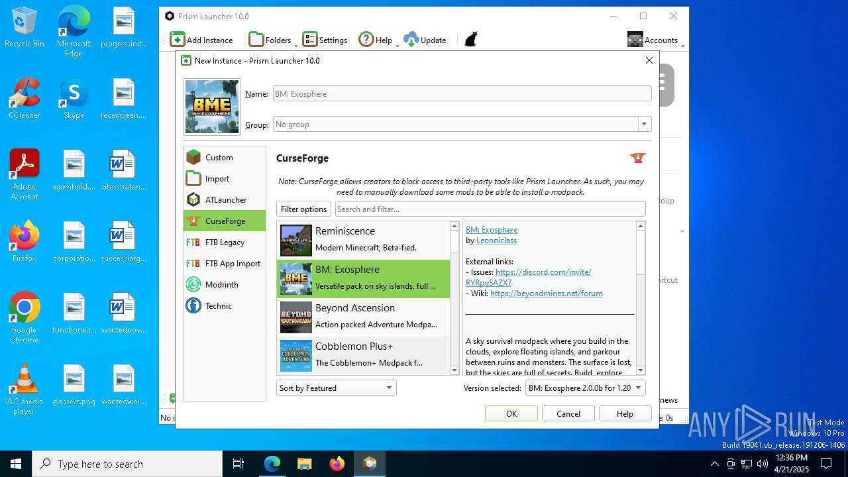
Task: Open the Leonniclass author link
Action: (x=496, y=240)
